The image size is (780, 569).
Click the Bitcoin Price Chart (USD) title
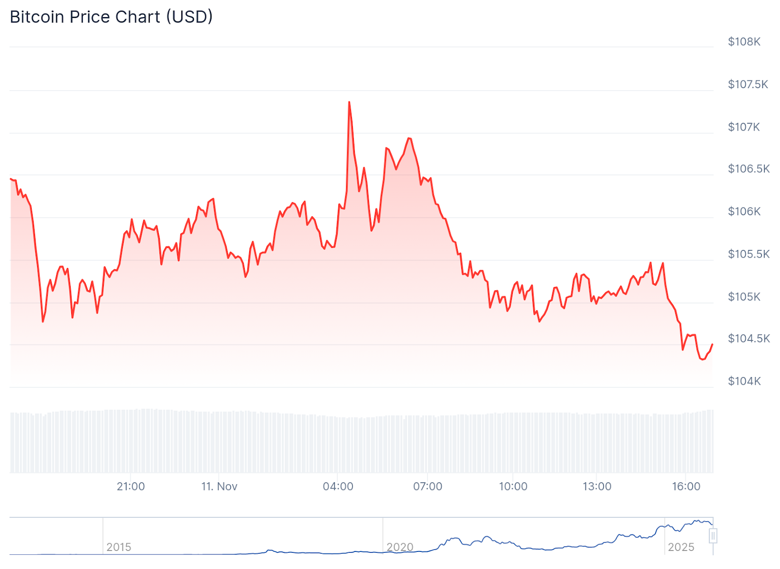pyautogui.click(x=111, y=17)
